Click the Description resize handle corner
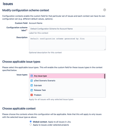This screenshot has width=114, height=126. [x=105, y=49]
